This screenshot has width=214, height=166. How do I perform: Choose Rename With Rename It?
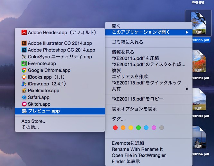149,149
